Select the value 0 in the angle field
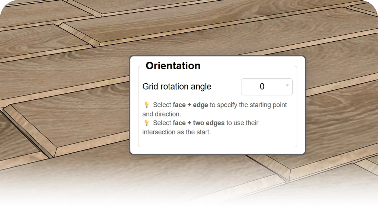 point(262,87)
